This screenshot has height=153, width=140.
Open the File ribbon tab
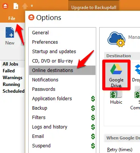tap(12, 18)
